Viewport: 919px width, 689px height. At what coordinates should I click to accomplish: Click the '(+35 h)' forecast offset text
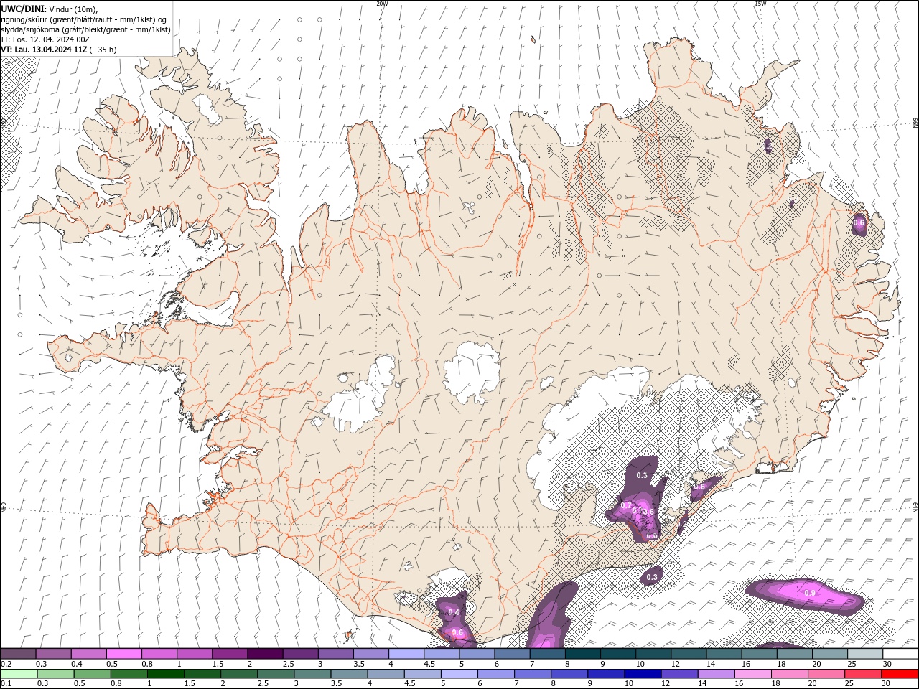tap(103, 50)
